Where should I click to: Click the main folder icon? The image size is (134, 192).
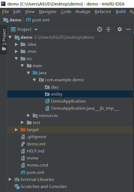point(29,66)
